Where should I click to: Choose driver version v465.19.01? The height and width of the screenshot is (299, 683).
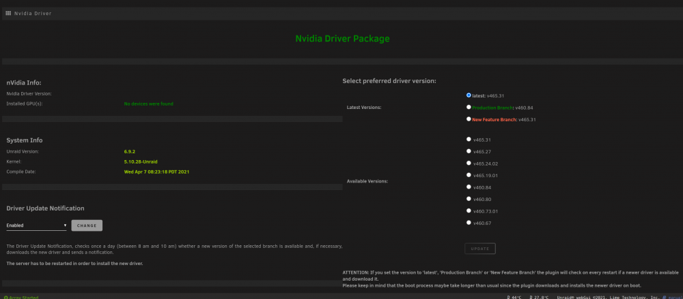point(469,175)
